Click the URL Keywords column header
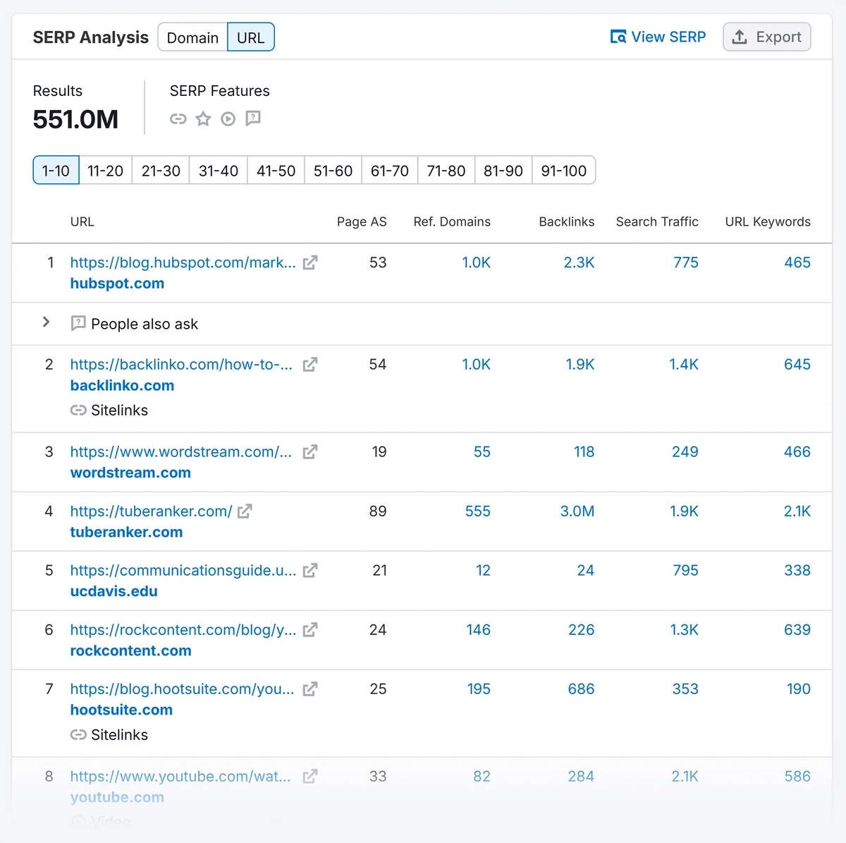The image size is (846, 843). (x=768, y=222)
